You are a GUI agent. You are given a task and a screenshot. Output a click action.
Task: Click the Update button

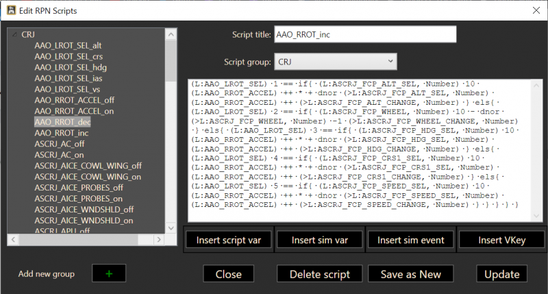(x=502, y=274)
